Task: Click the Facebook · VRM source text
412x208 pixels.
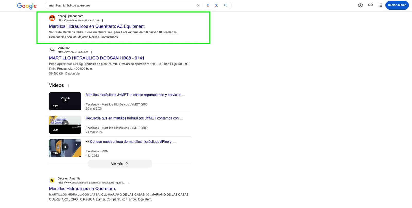Action: point(97,151)
